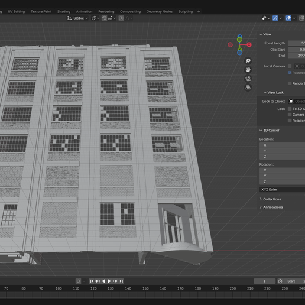Click the Lock to Object picker icon
Screen dimensions: 305x305
[x=291, y=101]
